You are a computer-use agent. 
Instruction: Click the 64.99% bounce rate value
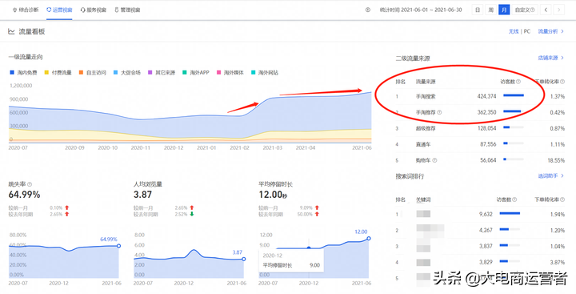click(24, 195)
